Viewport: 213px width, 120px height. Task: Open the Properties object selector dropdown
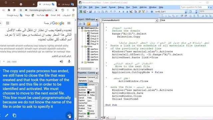(97, 77)
